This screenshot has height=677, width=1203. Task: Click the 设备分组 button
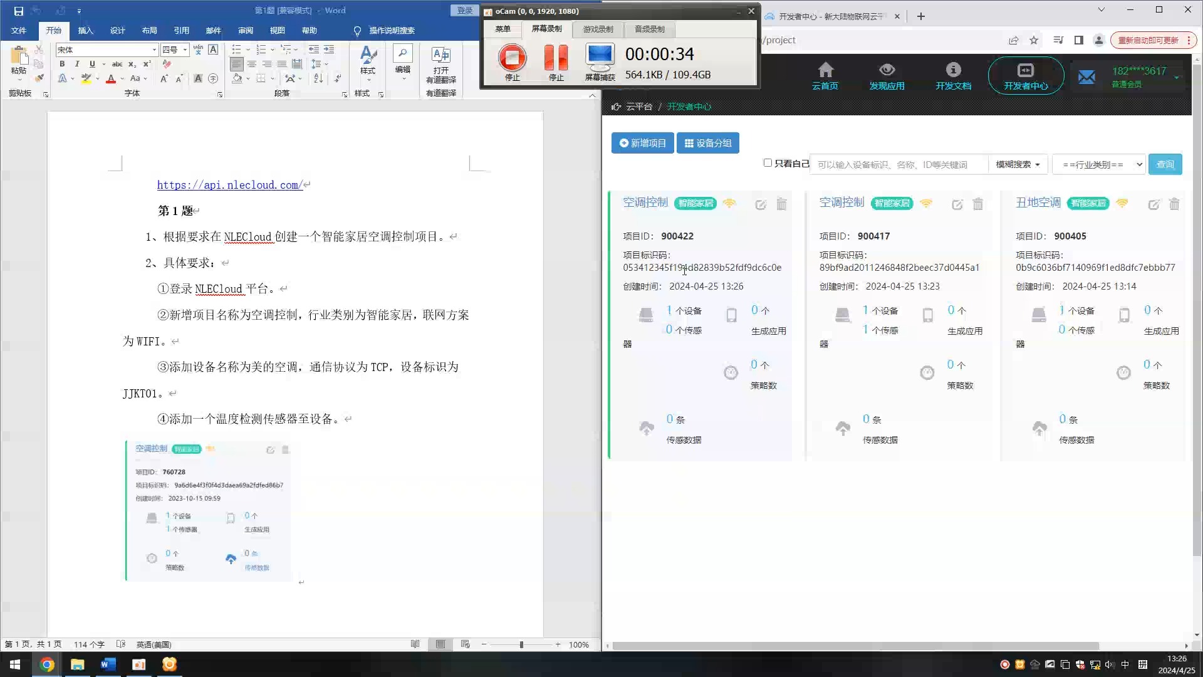point(708,143)
